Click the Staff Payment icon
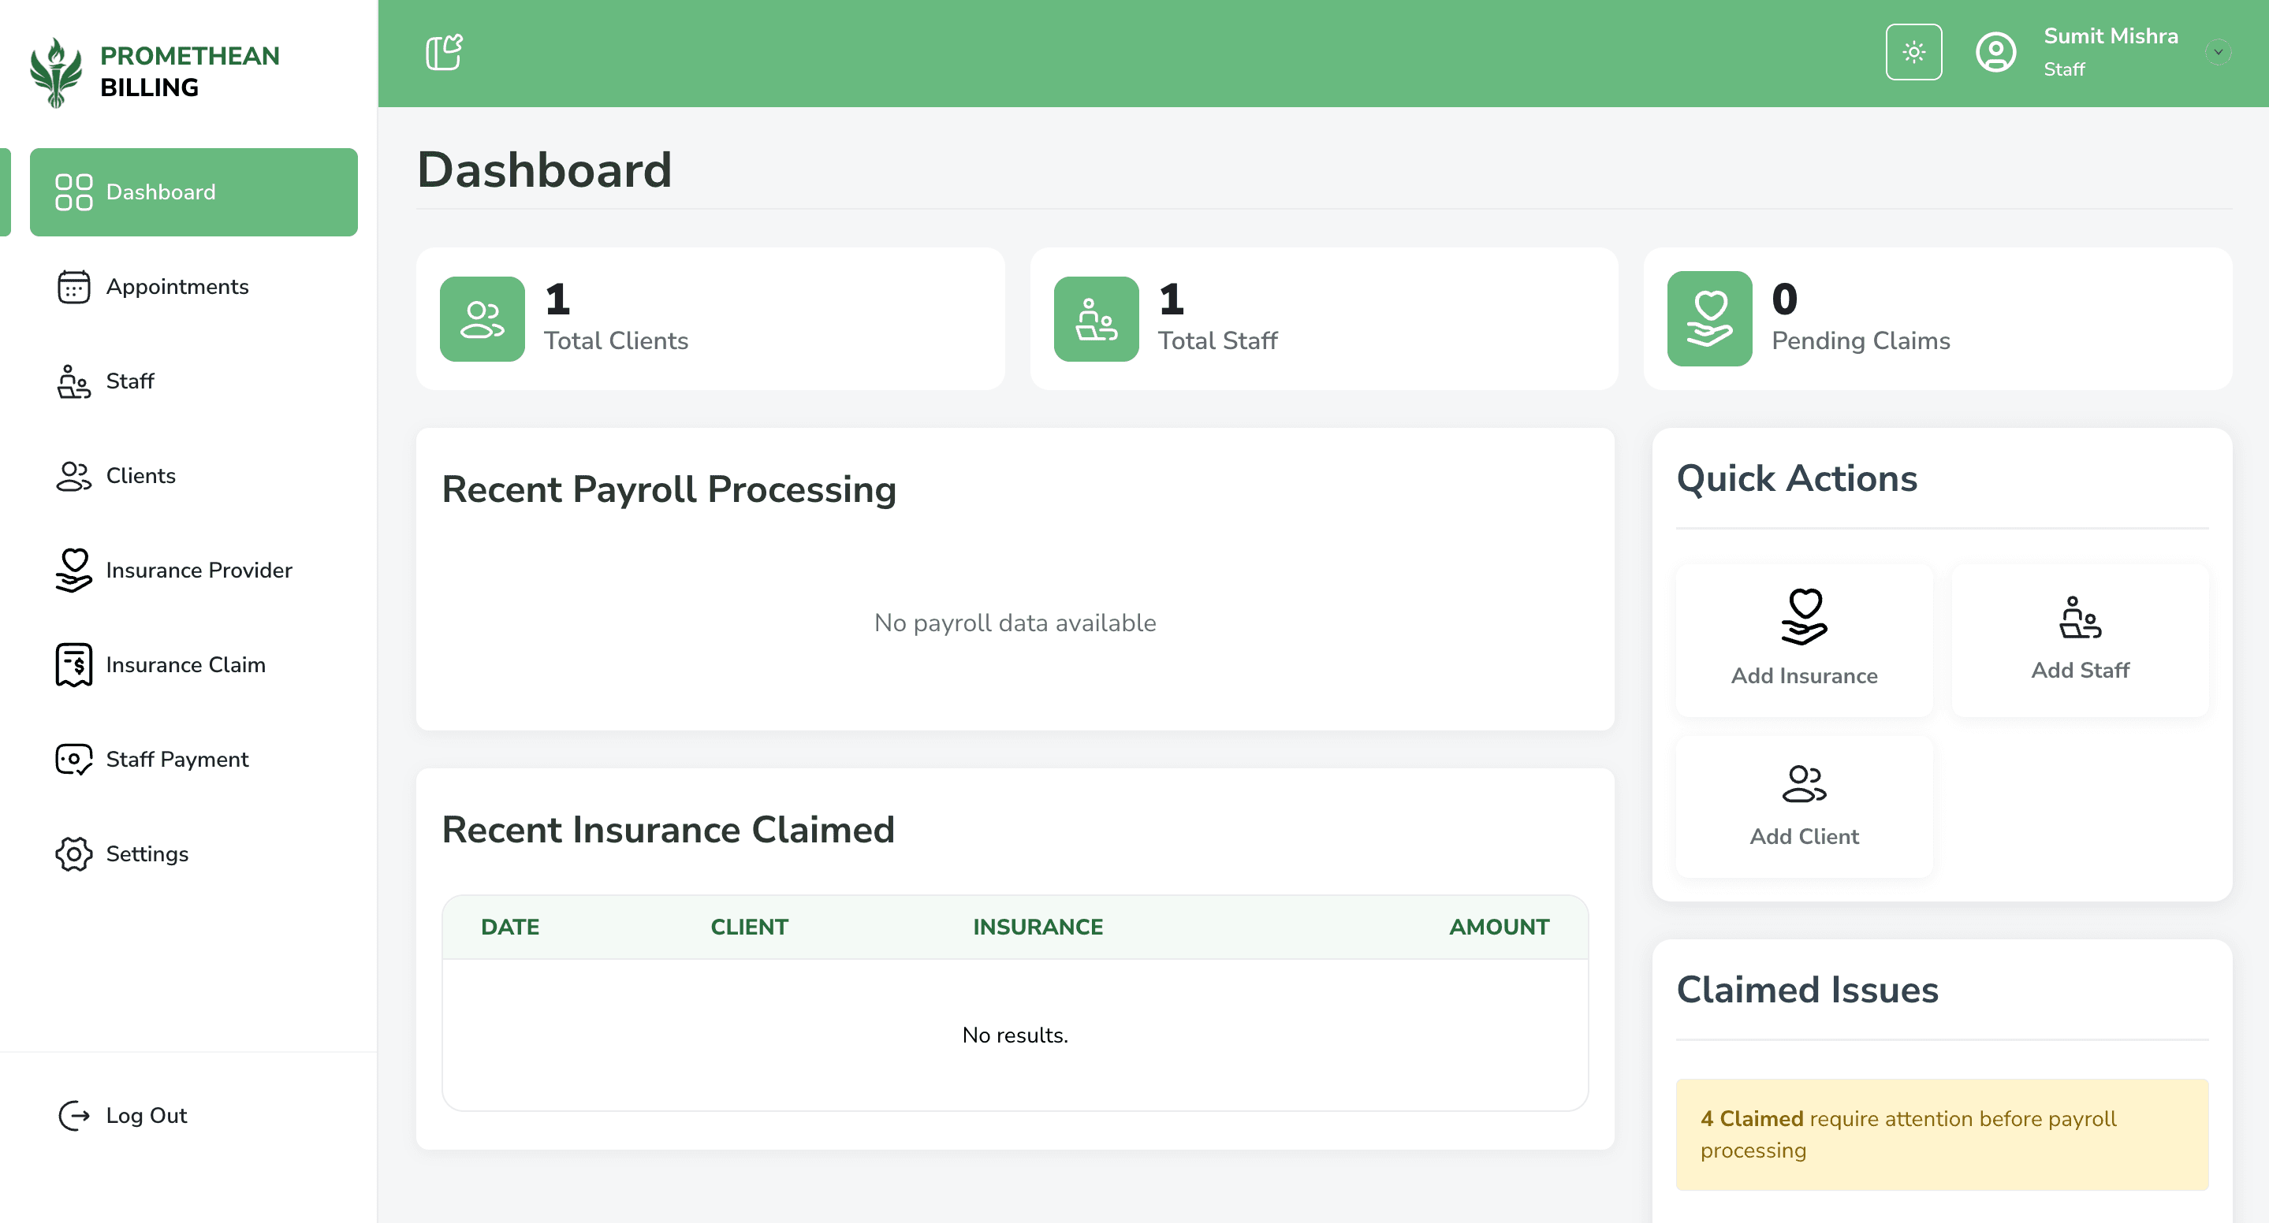 pos(74,759)
